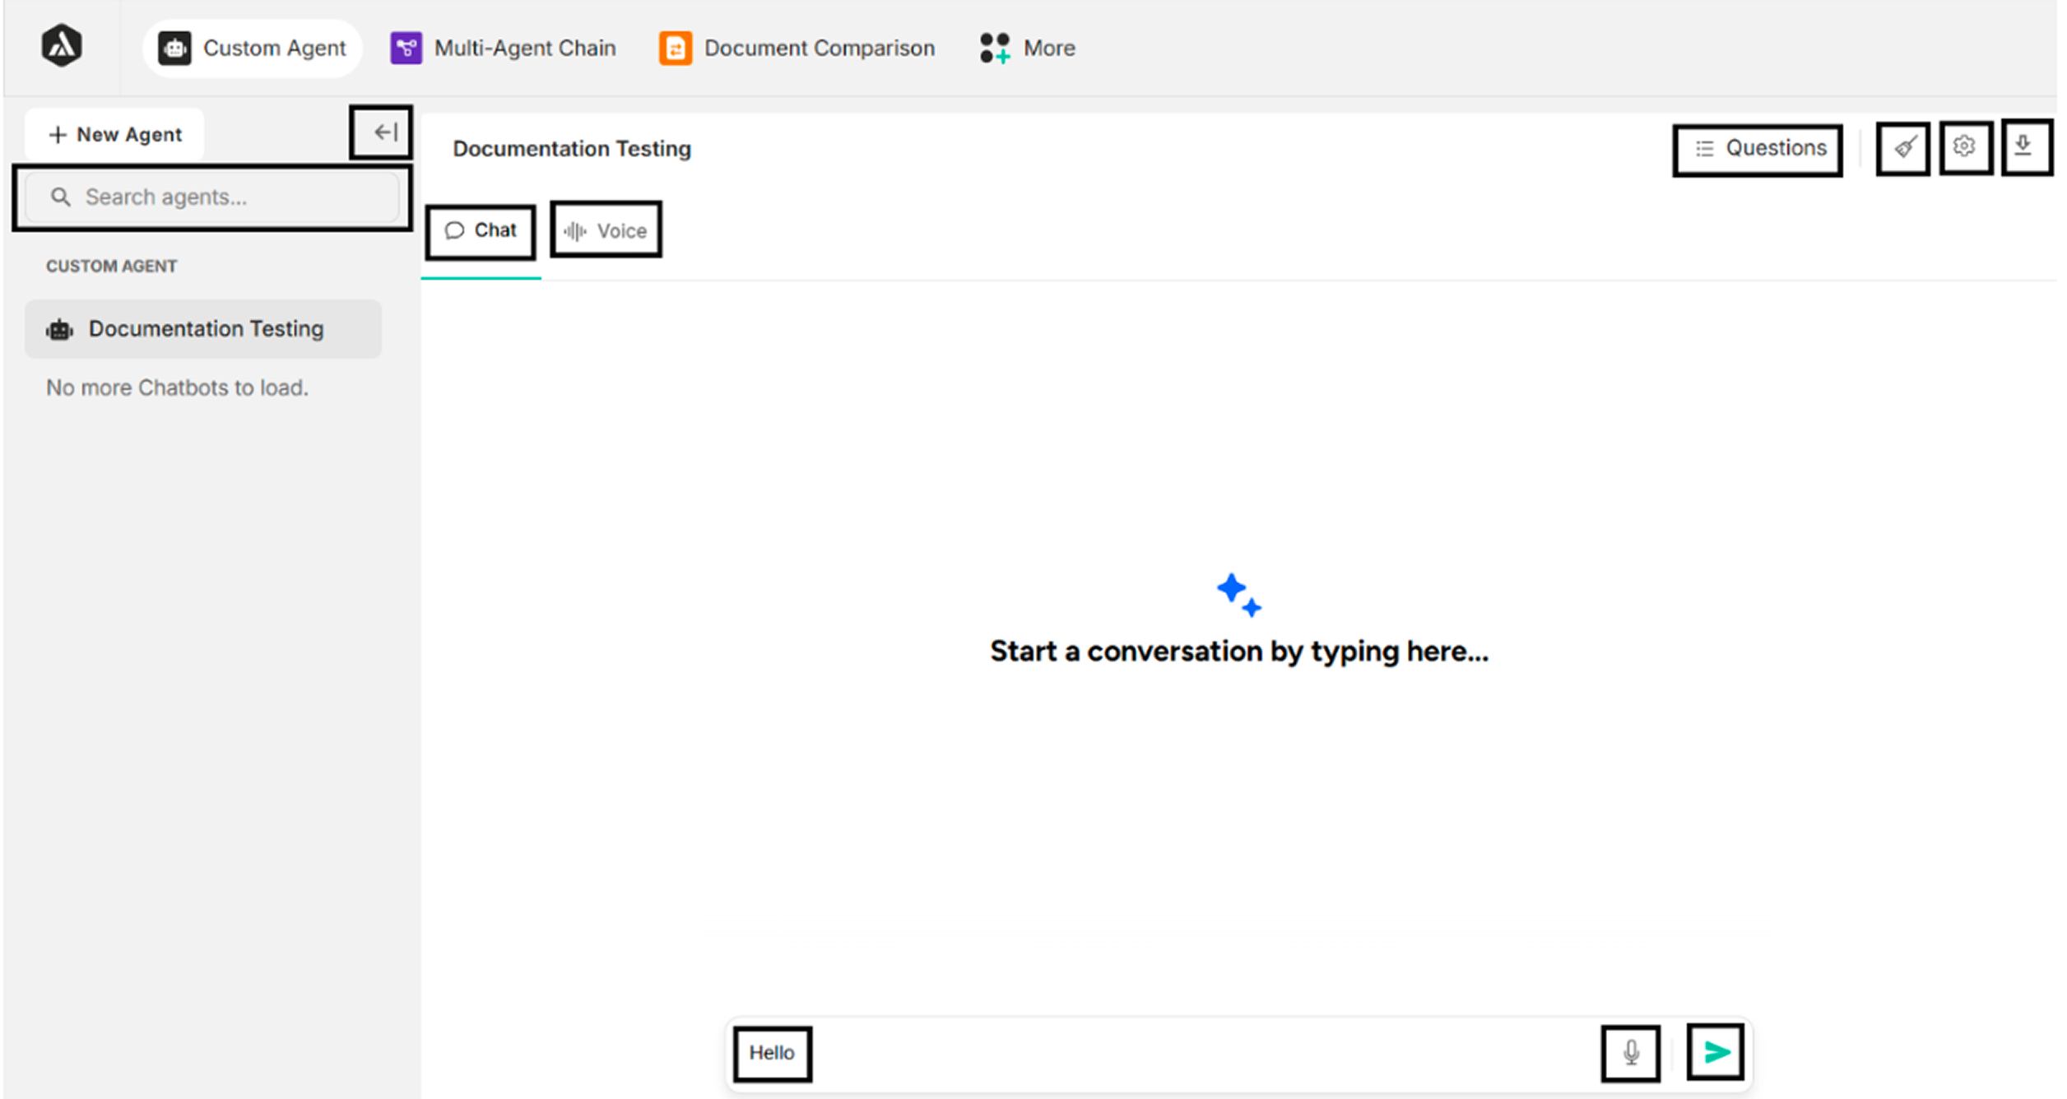Click the Document Comparison orange icon
The width and height of the screenshot is (2067, 1099).
coord(675,48)
